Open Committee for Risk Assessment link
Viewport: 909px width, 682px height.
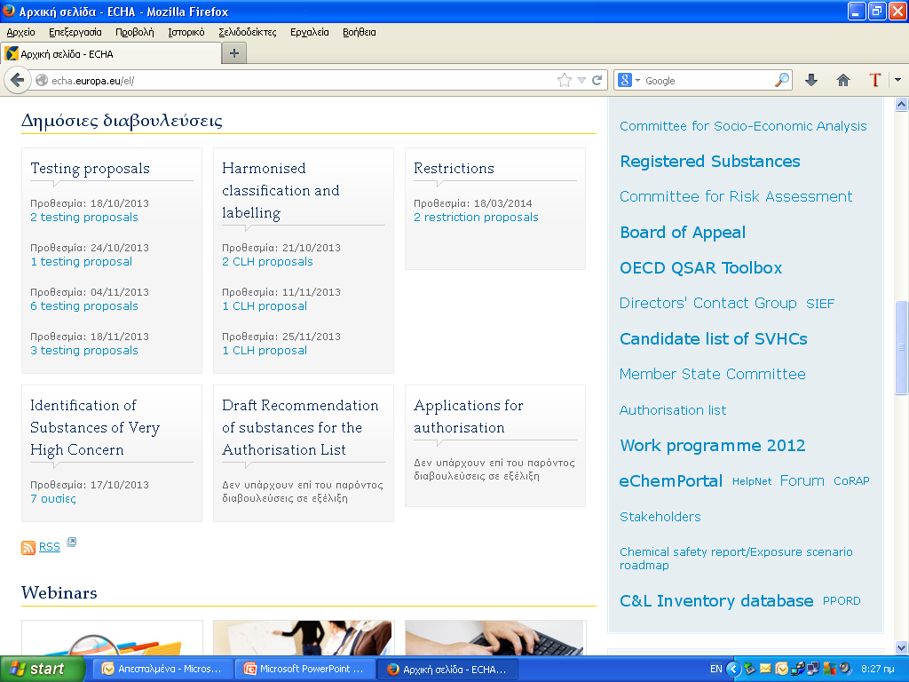coord(736,196)
